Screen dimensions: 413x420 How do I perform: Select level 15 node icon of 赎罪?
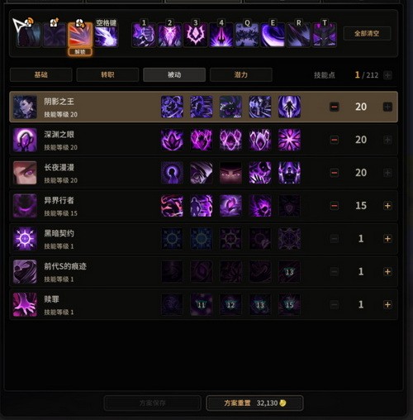point(289,304)
